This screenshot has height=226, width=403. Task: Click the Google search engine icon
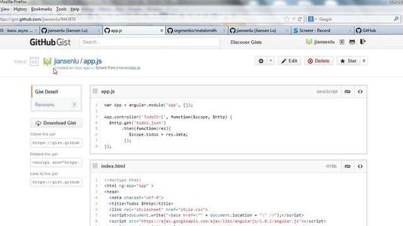tap(310, 19)
